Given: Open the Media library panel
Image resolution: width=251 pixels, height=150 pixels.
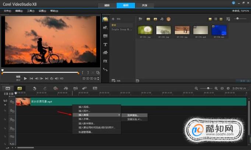Looking at the screenshot, I should coord(105,19).
